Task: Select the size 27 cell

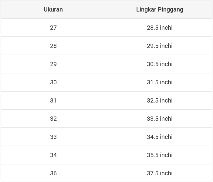Action: [53, 28]
